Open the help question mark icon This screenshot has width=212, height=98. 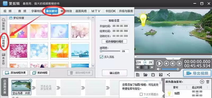(x=161, y=75)
